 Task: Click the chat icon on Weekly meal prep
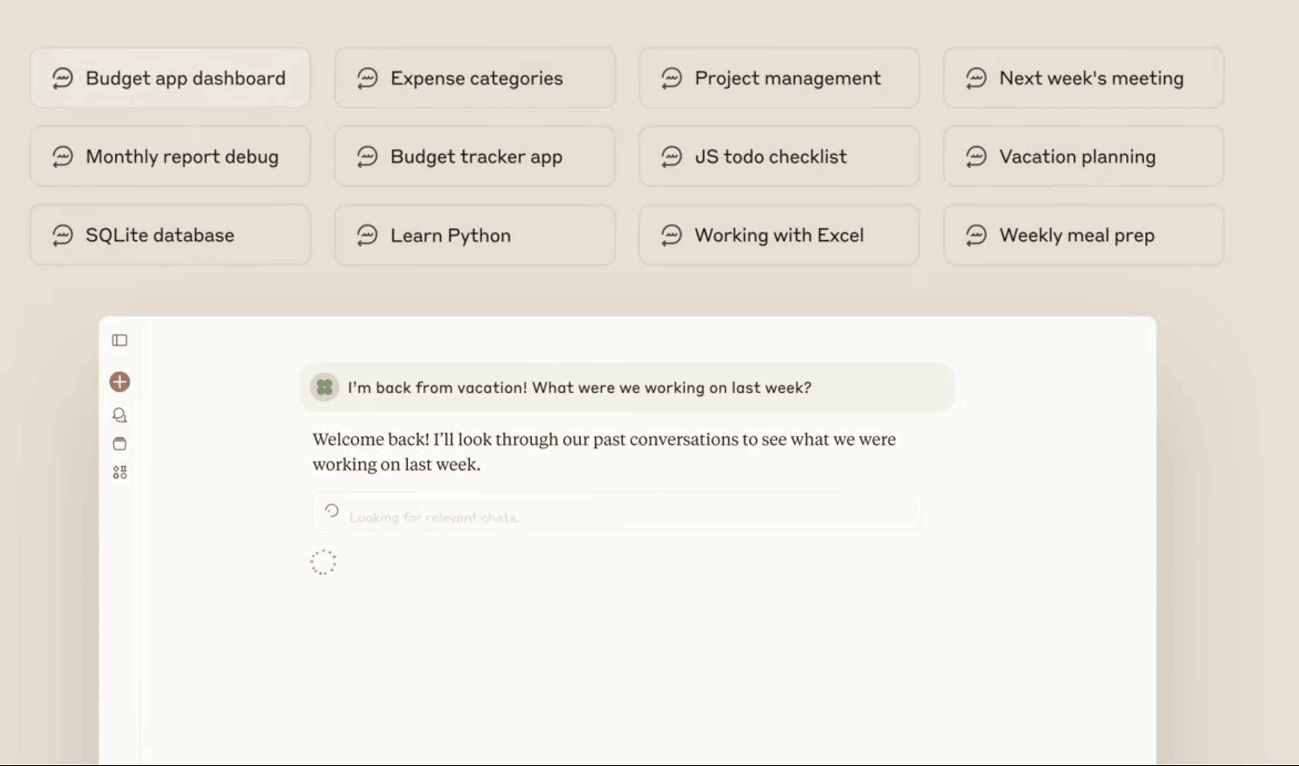pos(976,235)
